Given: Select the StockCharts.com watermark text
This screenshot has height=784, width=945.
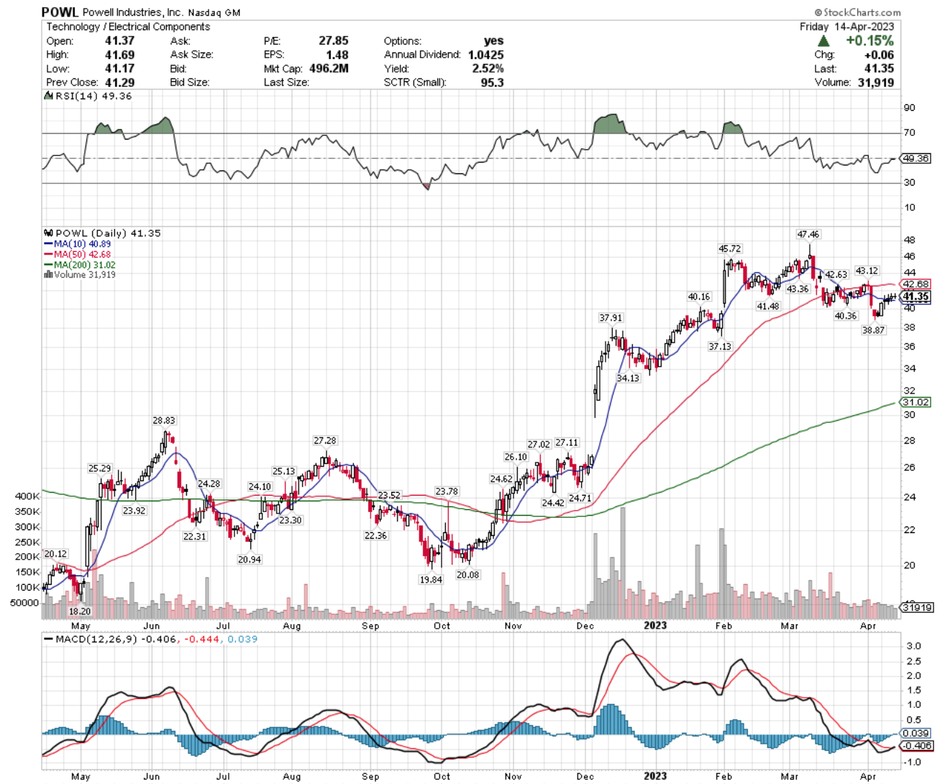Looking at the screenshot, I should (857, 12).
